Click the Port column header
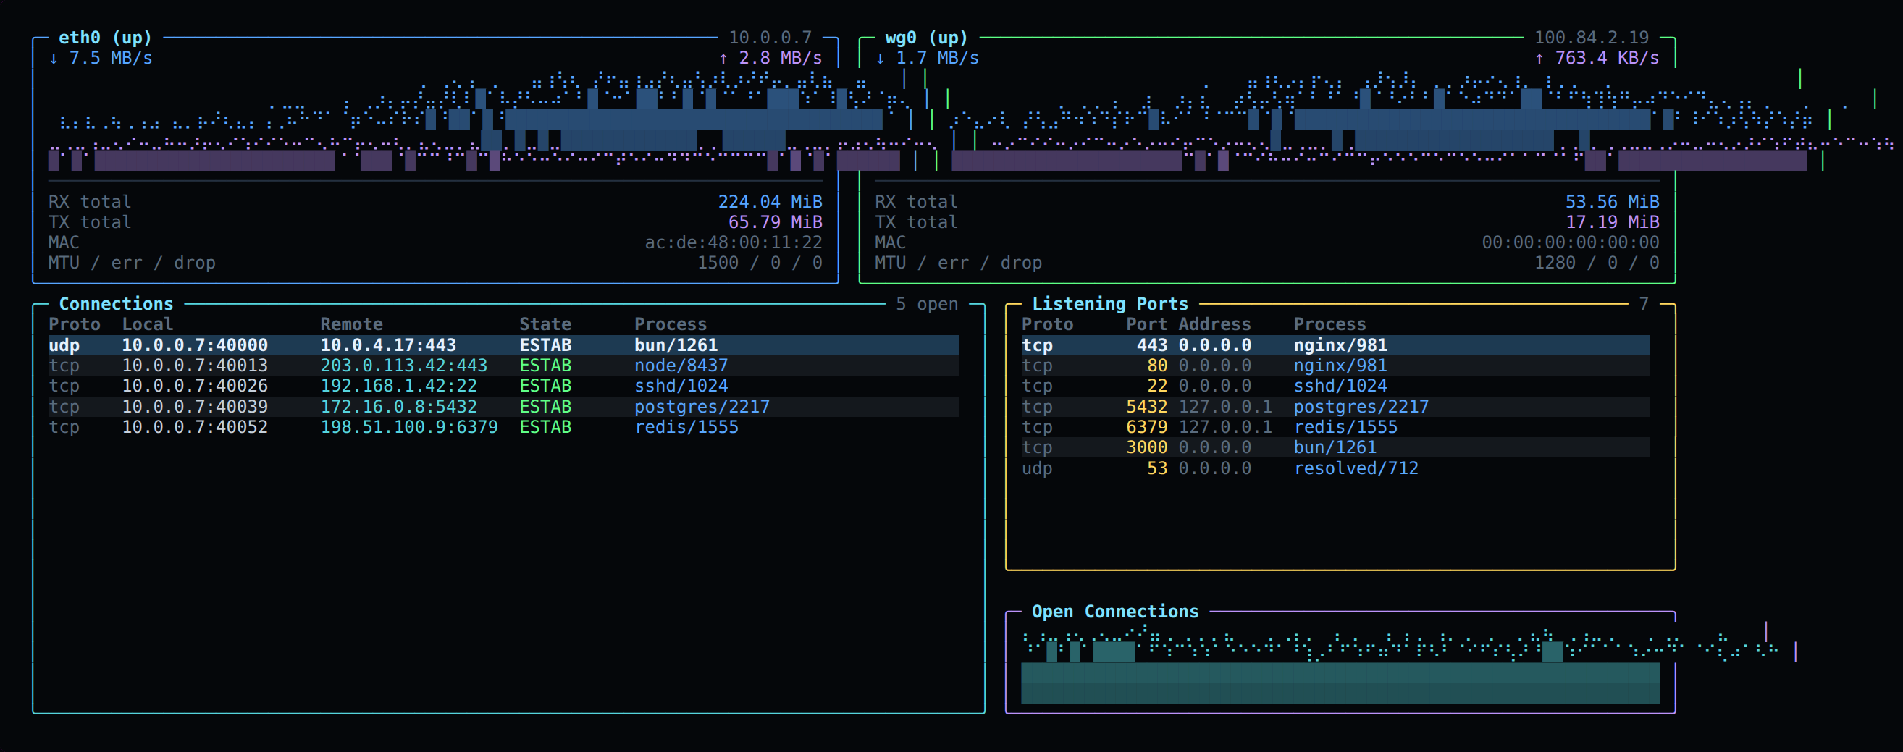The image size is (1903, 752). [1146, 324]
